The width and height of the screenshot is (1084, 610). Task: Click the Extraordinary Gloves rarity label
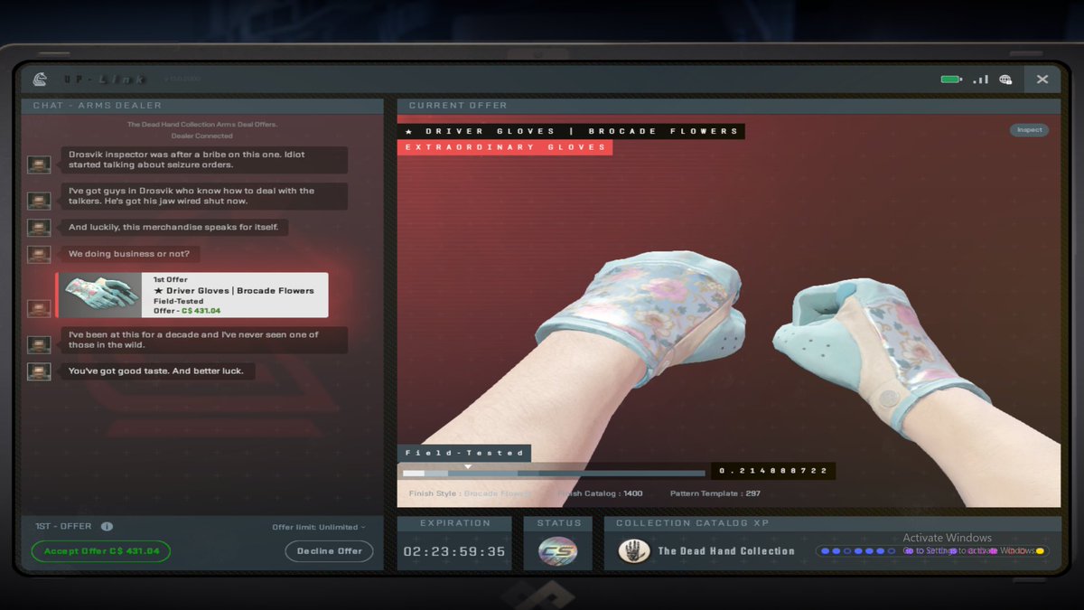pos(505,147)
